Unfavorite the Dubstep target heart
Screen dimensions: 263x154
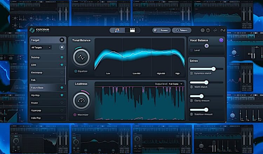click(62, 57)
